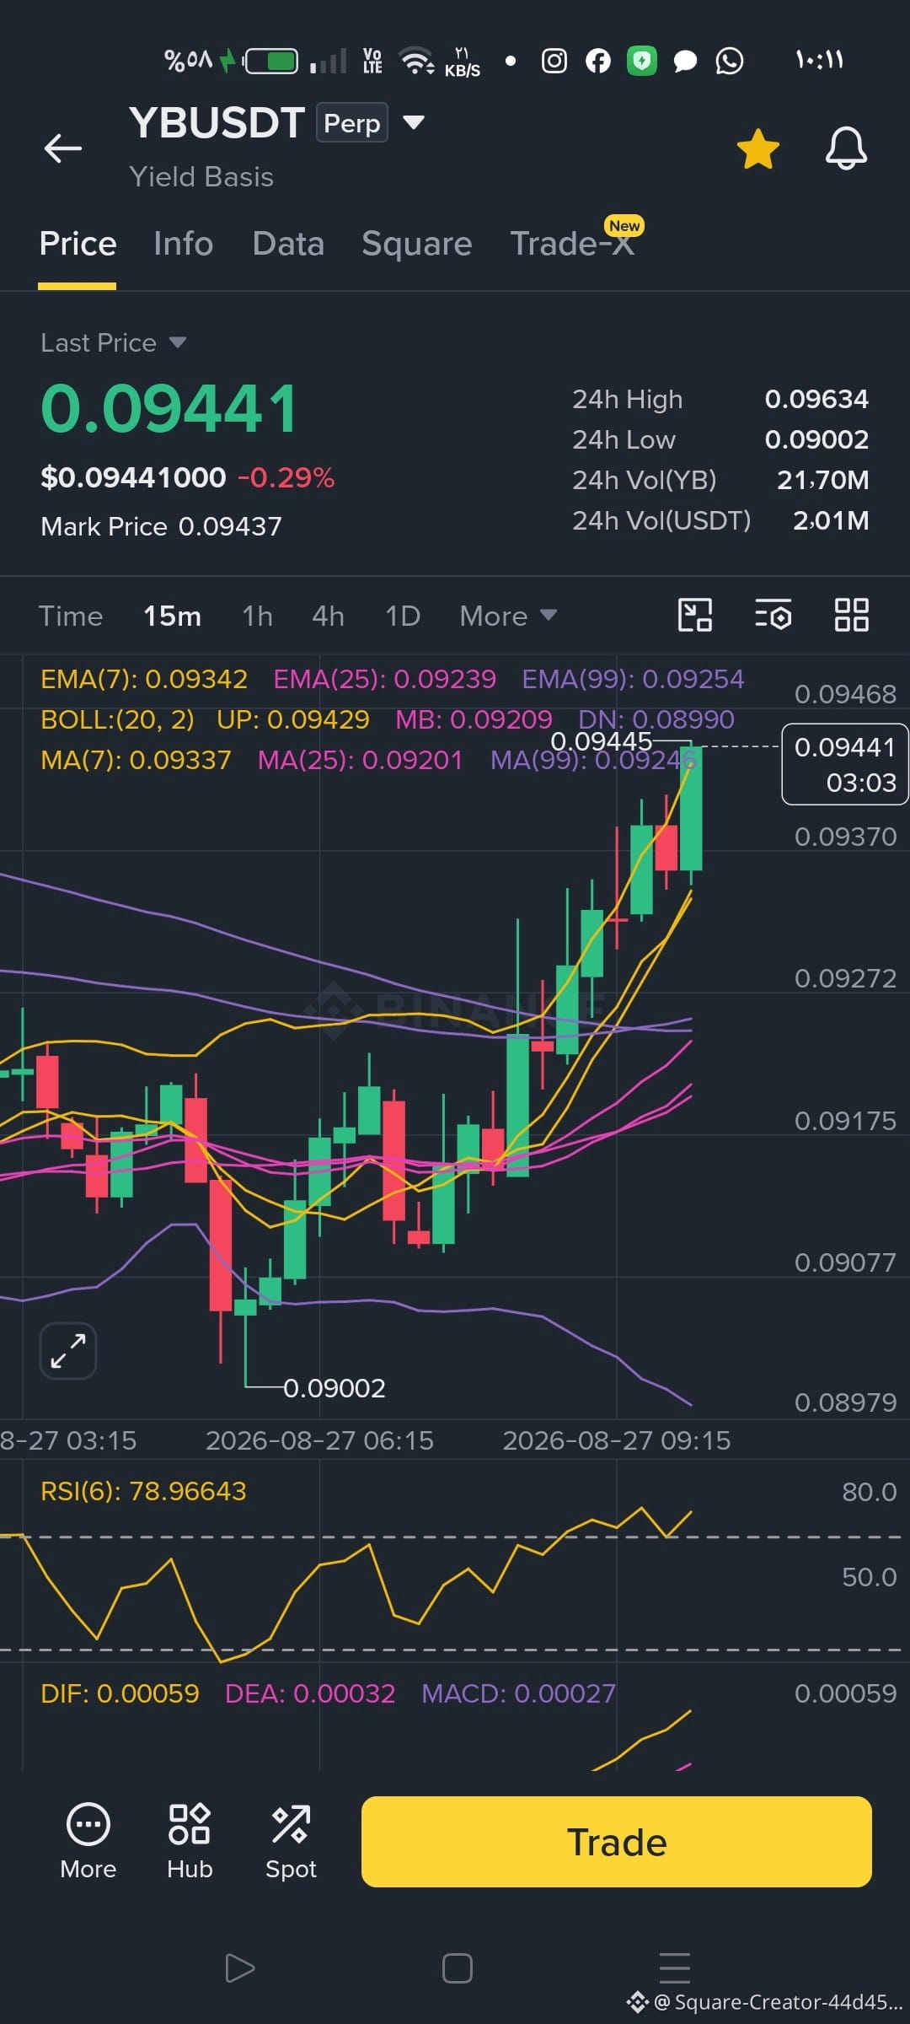Open price alert bell icon
The height and width of the screenshot is (2024, 910).
[846, 148]
